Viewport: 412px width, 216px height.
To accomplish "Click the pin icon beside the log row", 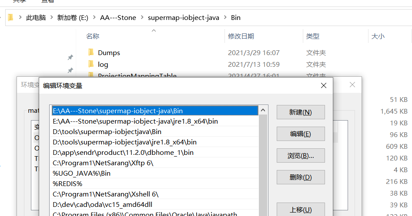I will [70, 70].
